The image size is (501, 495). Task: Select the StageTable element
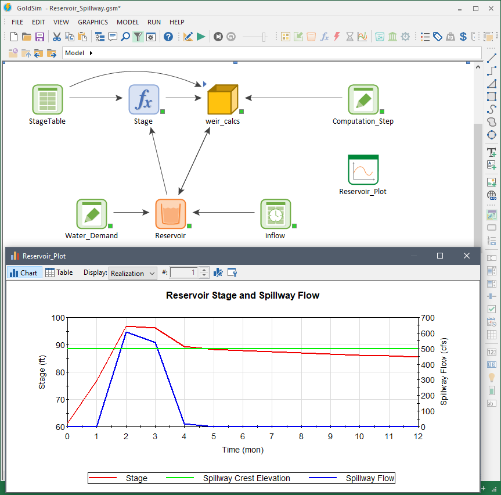47,99
